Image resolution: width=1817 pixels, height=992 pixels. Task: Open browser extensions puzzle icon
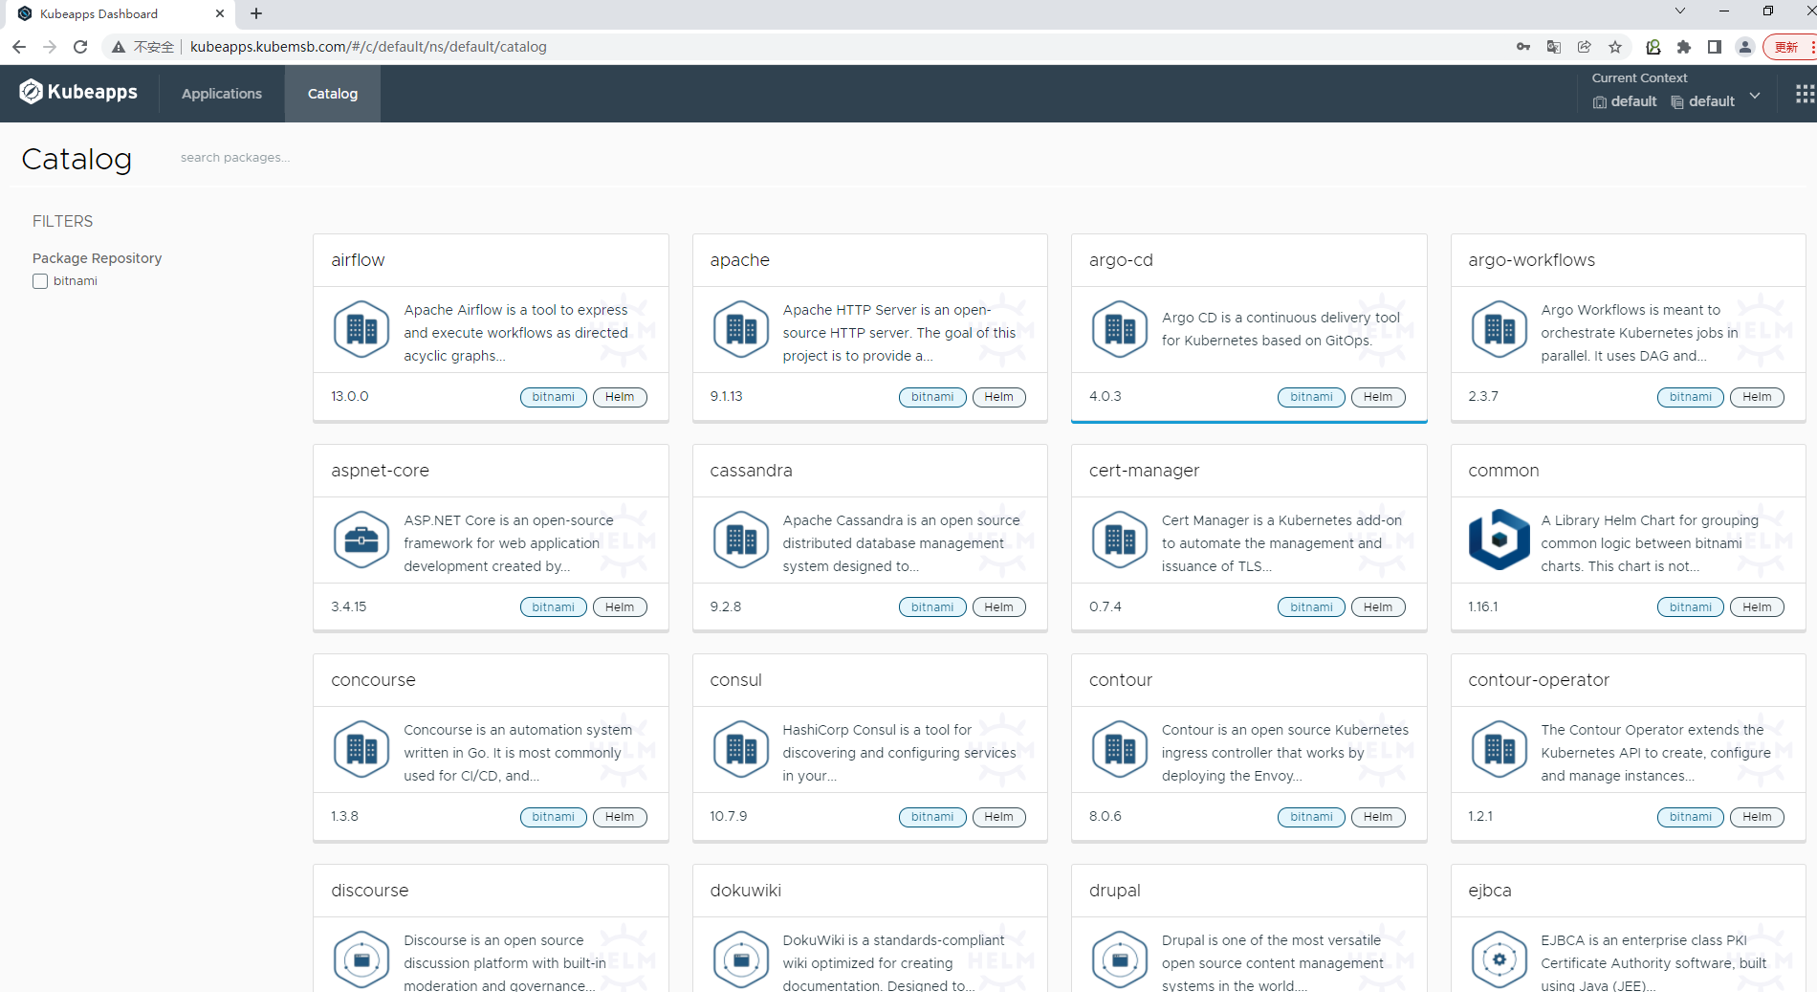pos(1684,47)
